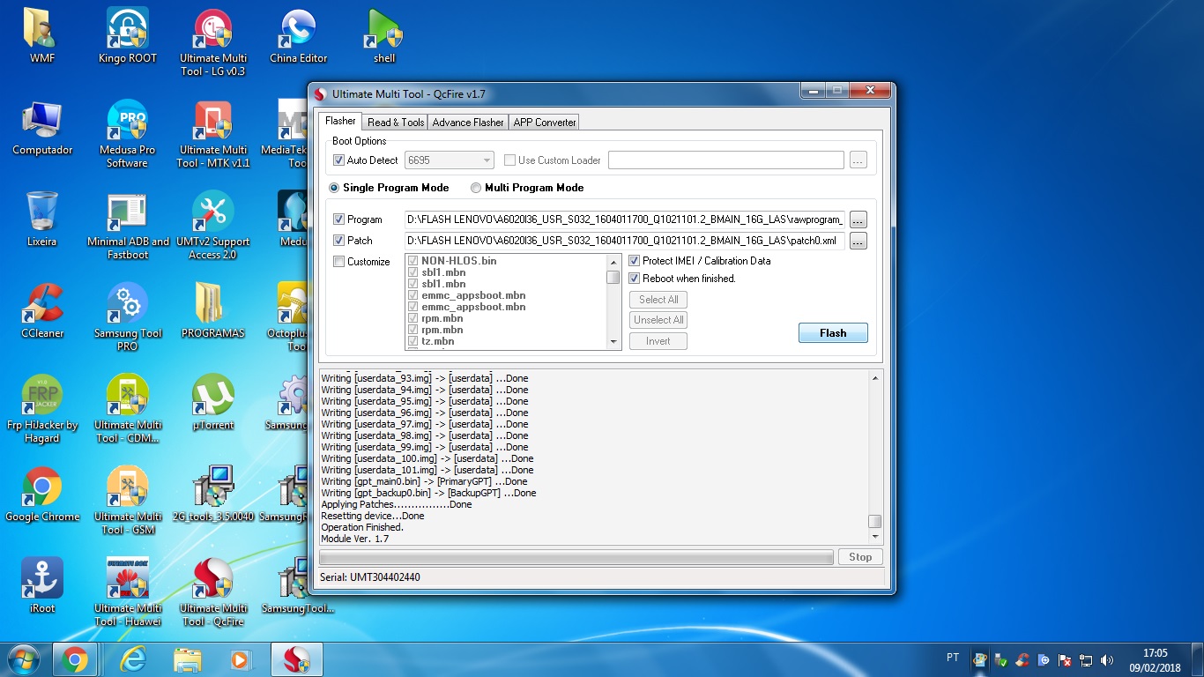1204x677 pixels.
Task: Toggle Reboot when finished checkbox
Action: click(634, 279)
